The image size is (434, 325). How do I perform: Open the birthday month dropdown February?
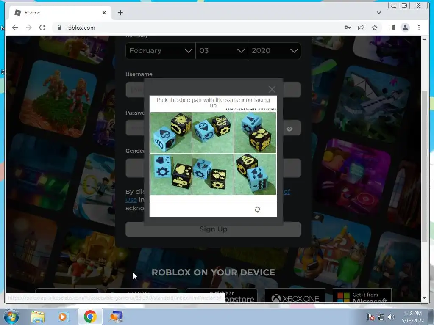point(161,51)
